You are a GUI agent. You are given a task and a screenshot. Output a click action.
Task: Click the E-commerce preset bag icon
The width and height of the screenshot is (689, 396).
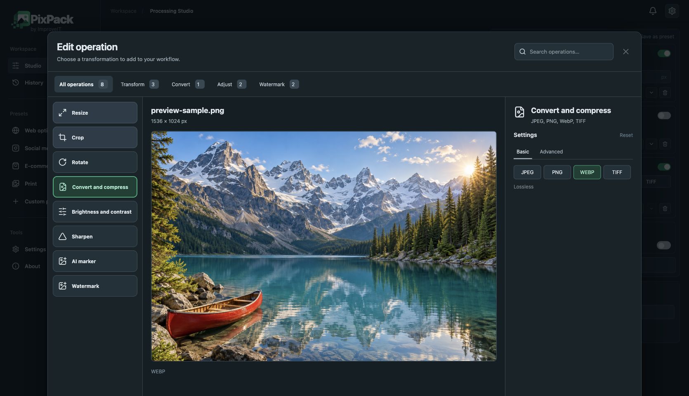coord(16,166)
